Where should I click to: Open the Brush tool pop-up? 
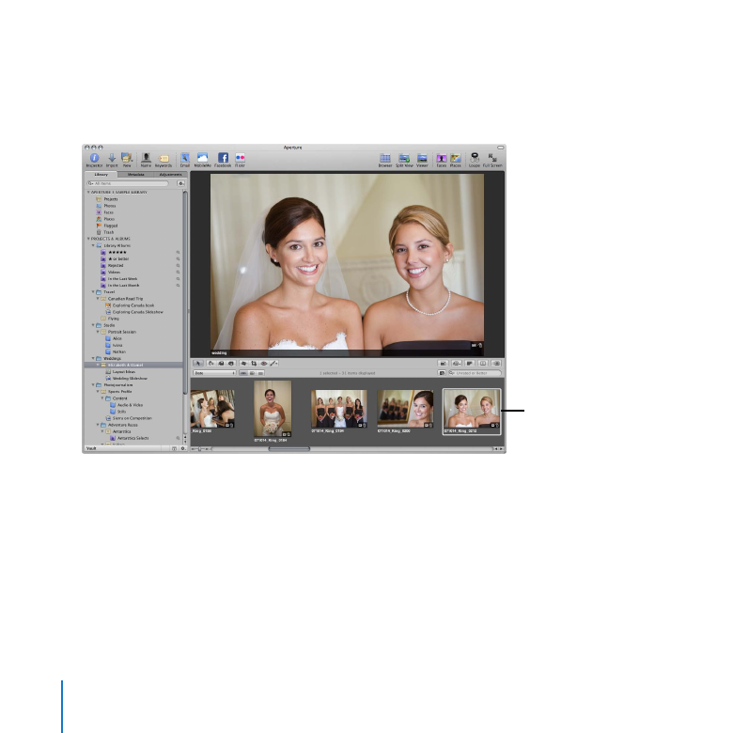274,364
